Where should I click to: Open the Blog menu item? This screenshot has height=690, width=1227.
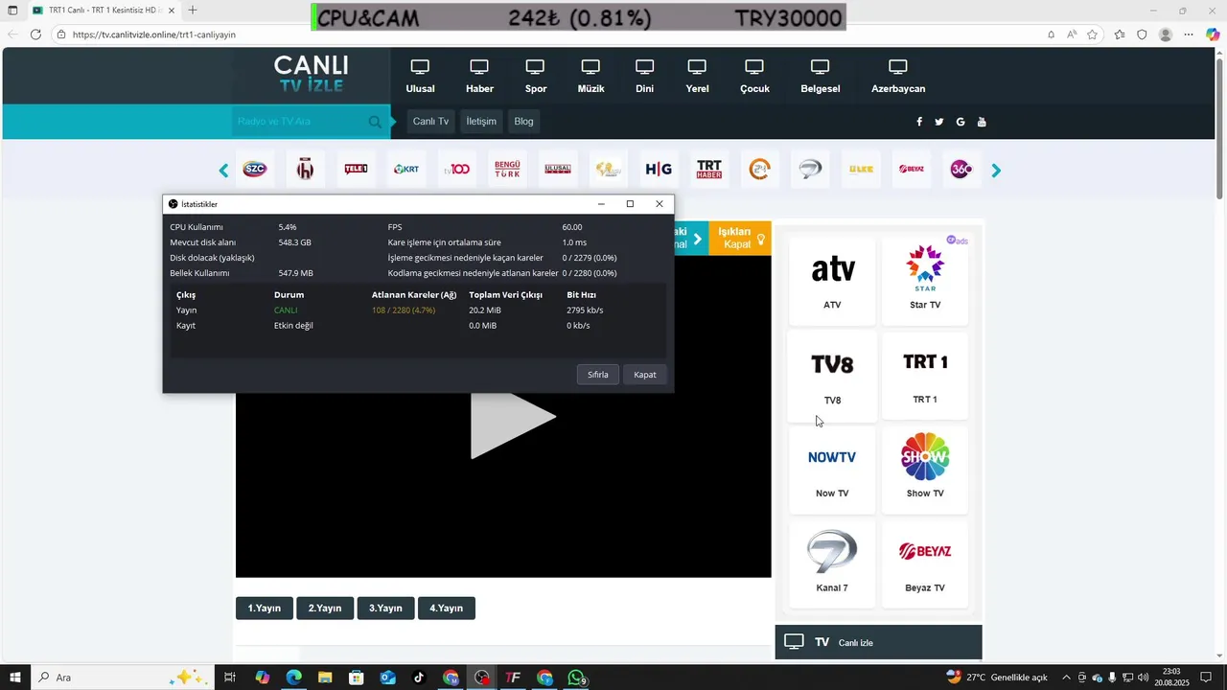523,122
